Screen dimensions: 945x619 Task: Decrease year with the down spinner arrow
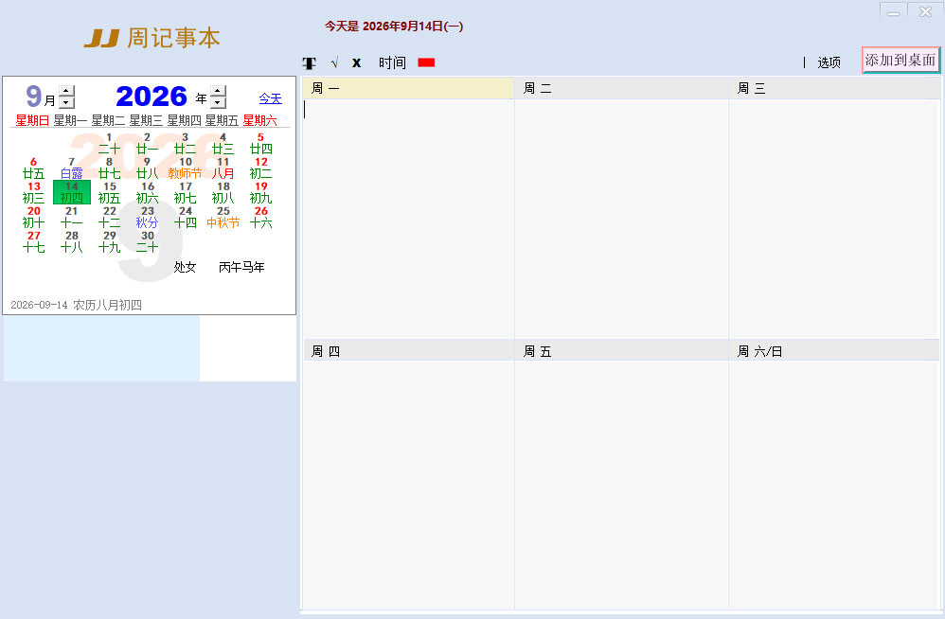[218, 102]
